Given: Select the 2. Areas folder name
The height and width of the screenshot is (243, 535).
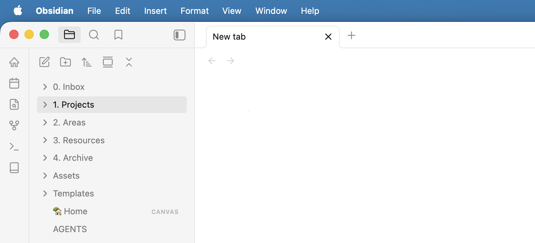Looking at the screenshot, I should click(x=69, y=122).
